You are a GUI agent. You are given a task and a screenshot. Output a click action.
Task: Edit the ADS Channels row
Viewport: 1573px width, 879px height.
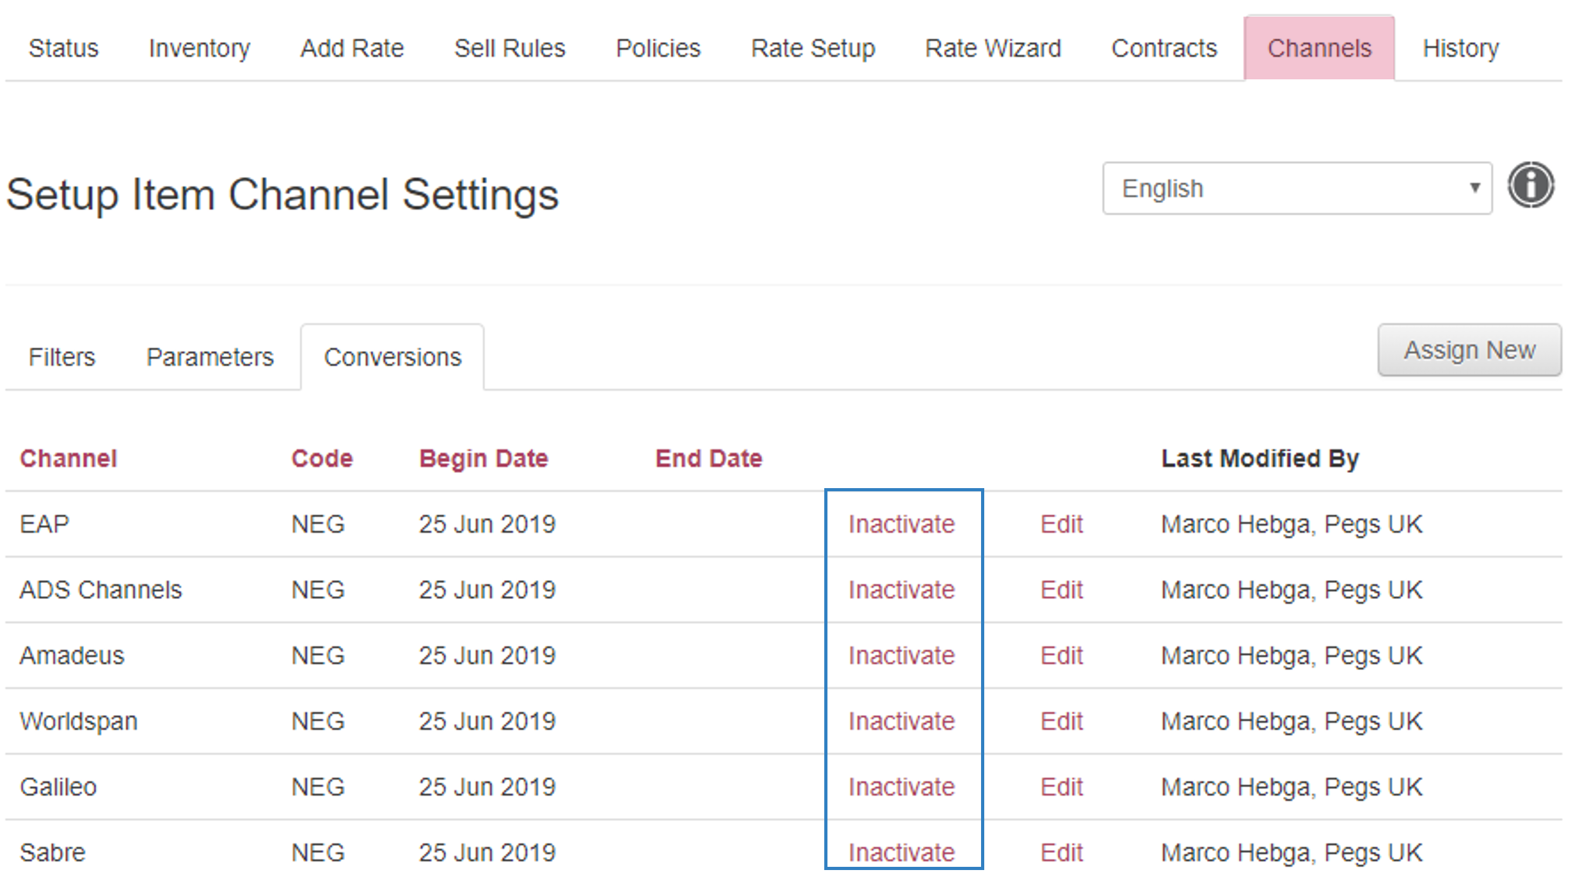[x=1062, y=590]
